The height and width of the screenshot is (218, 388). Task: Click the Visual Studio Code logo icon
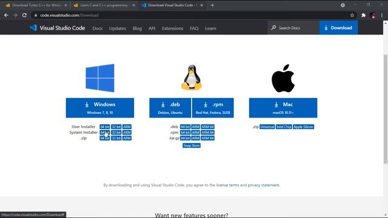pyautogui.click(x=33, y=28)
